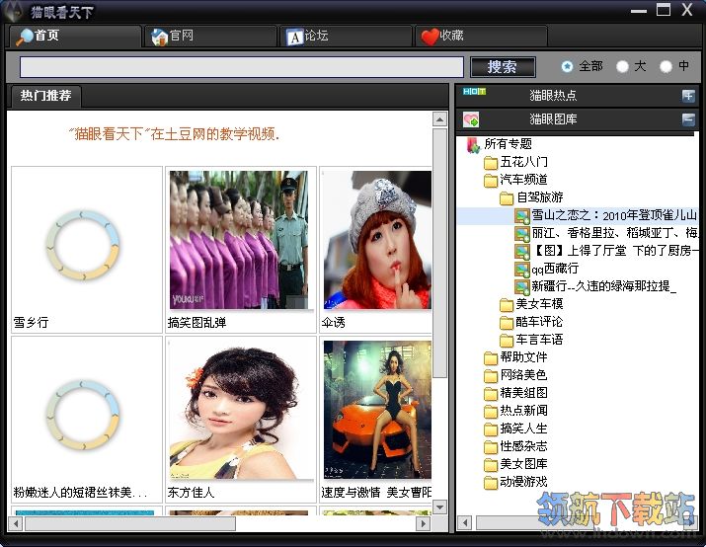Click the album icon for 丽江、香格里拉
This screenshot has width=706, height=547.
point(522,234)
